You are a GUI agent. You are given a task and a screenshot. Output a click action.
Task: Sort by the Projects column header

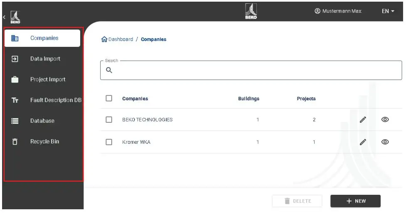[x=306, y=99]
